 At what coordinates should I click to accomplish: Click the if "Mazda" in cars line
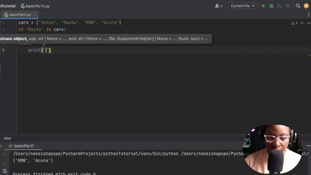coord(42,30)
